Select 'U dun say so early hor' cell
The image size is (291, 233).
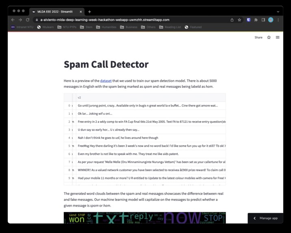[151, 130]
